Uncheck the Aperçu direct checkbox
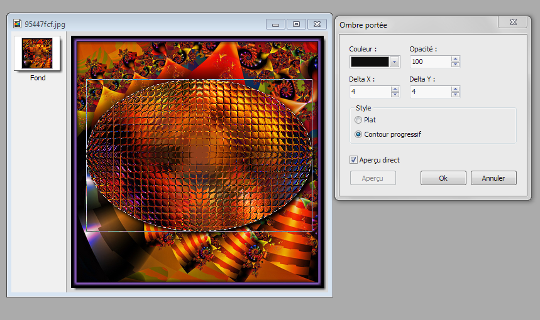Image resolution: width=540 pixels, height=320 pixels. [x=353, y=160]
